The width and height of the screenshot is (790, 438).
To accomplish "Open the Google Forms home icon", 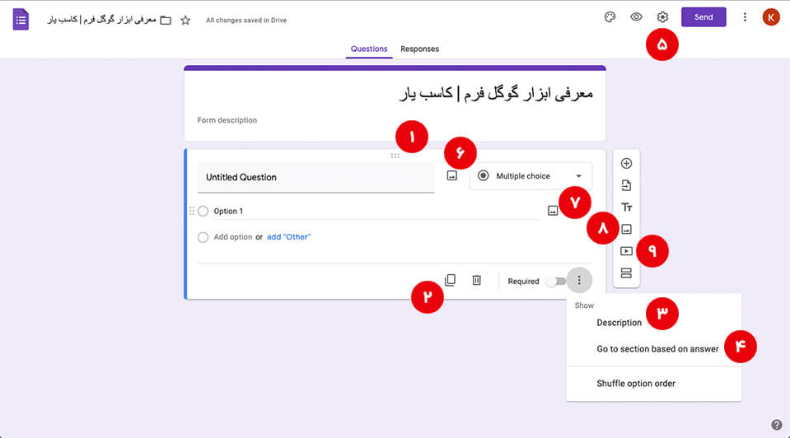I will [21, 20].
